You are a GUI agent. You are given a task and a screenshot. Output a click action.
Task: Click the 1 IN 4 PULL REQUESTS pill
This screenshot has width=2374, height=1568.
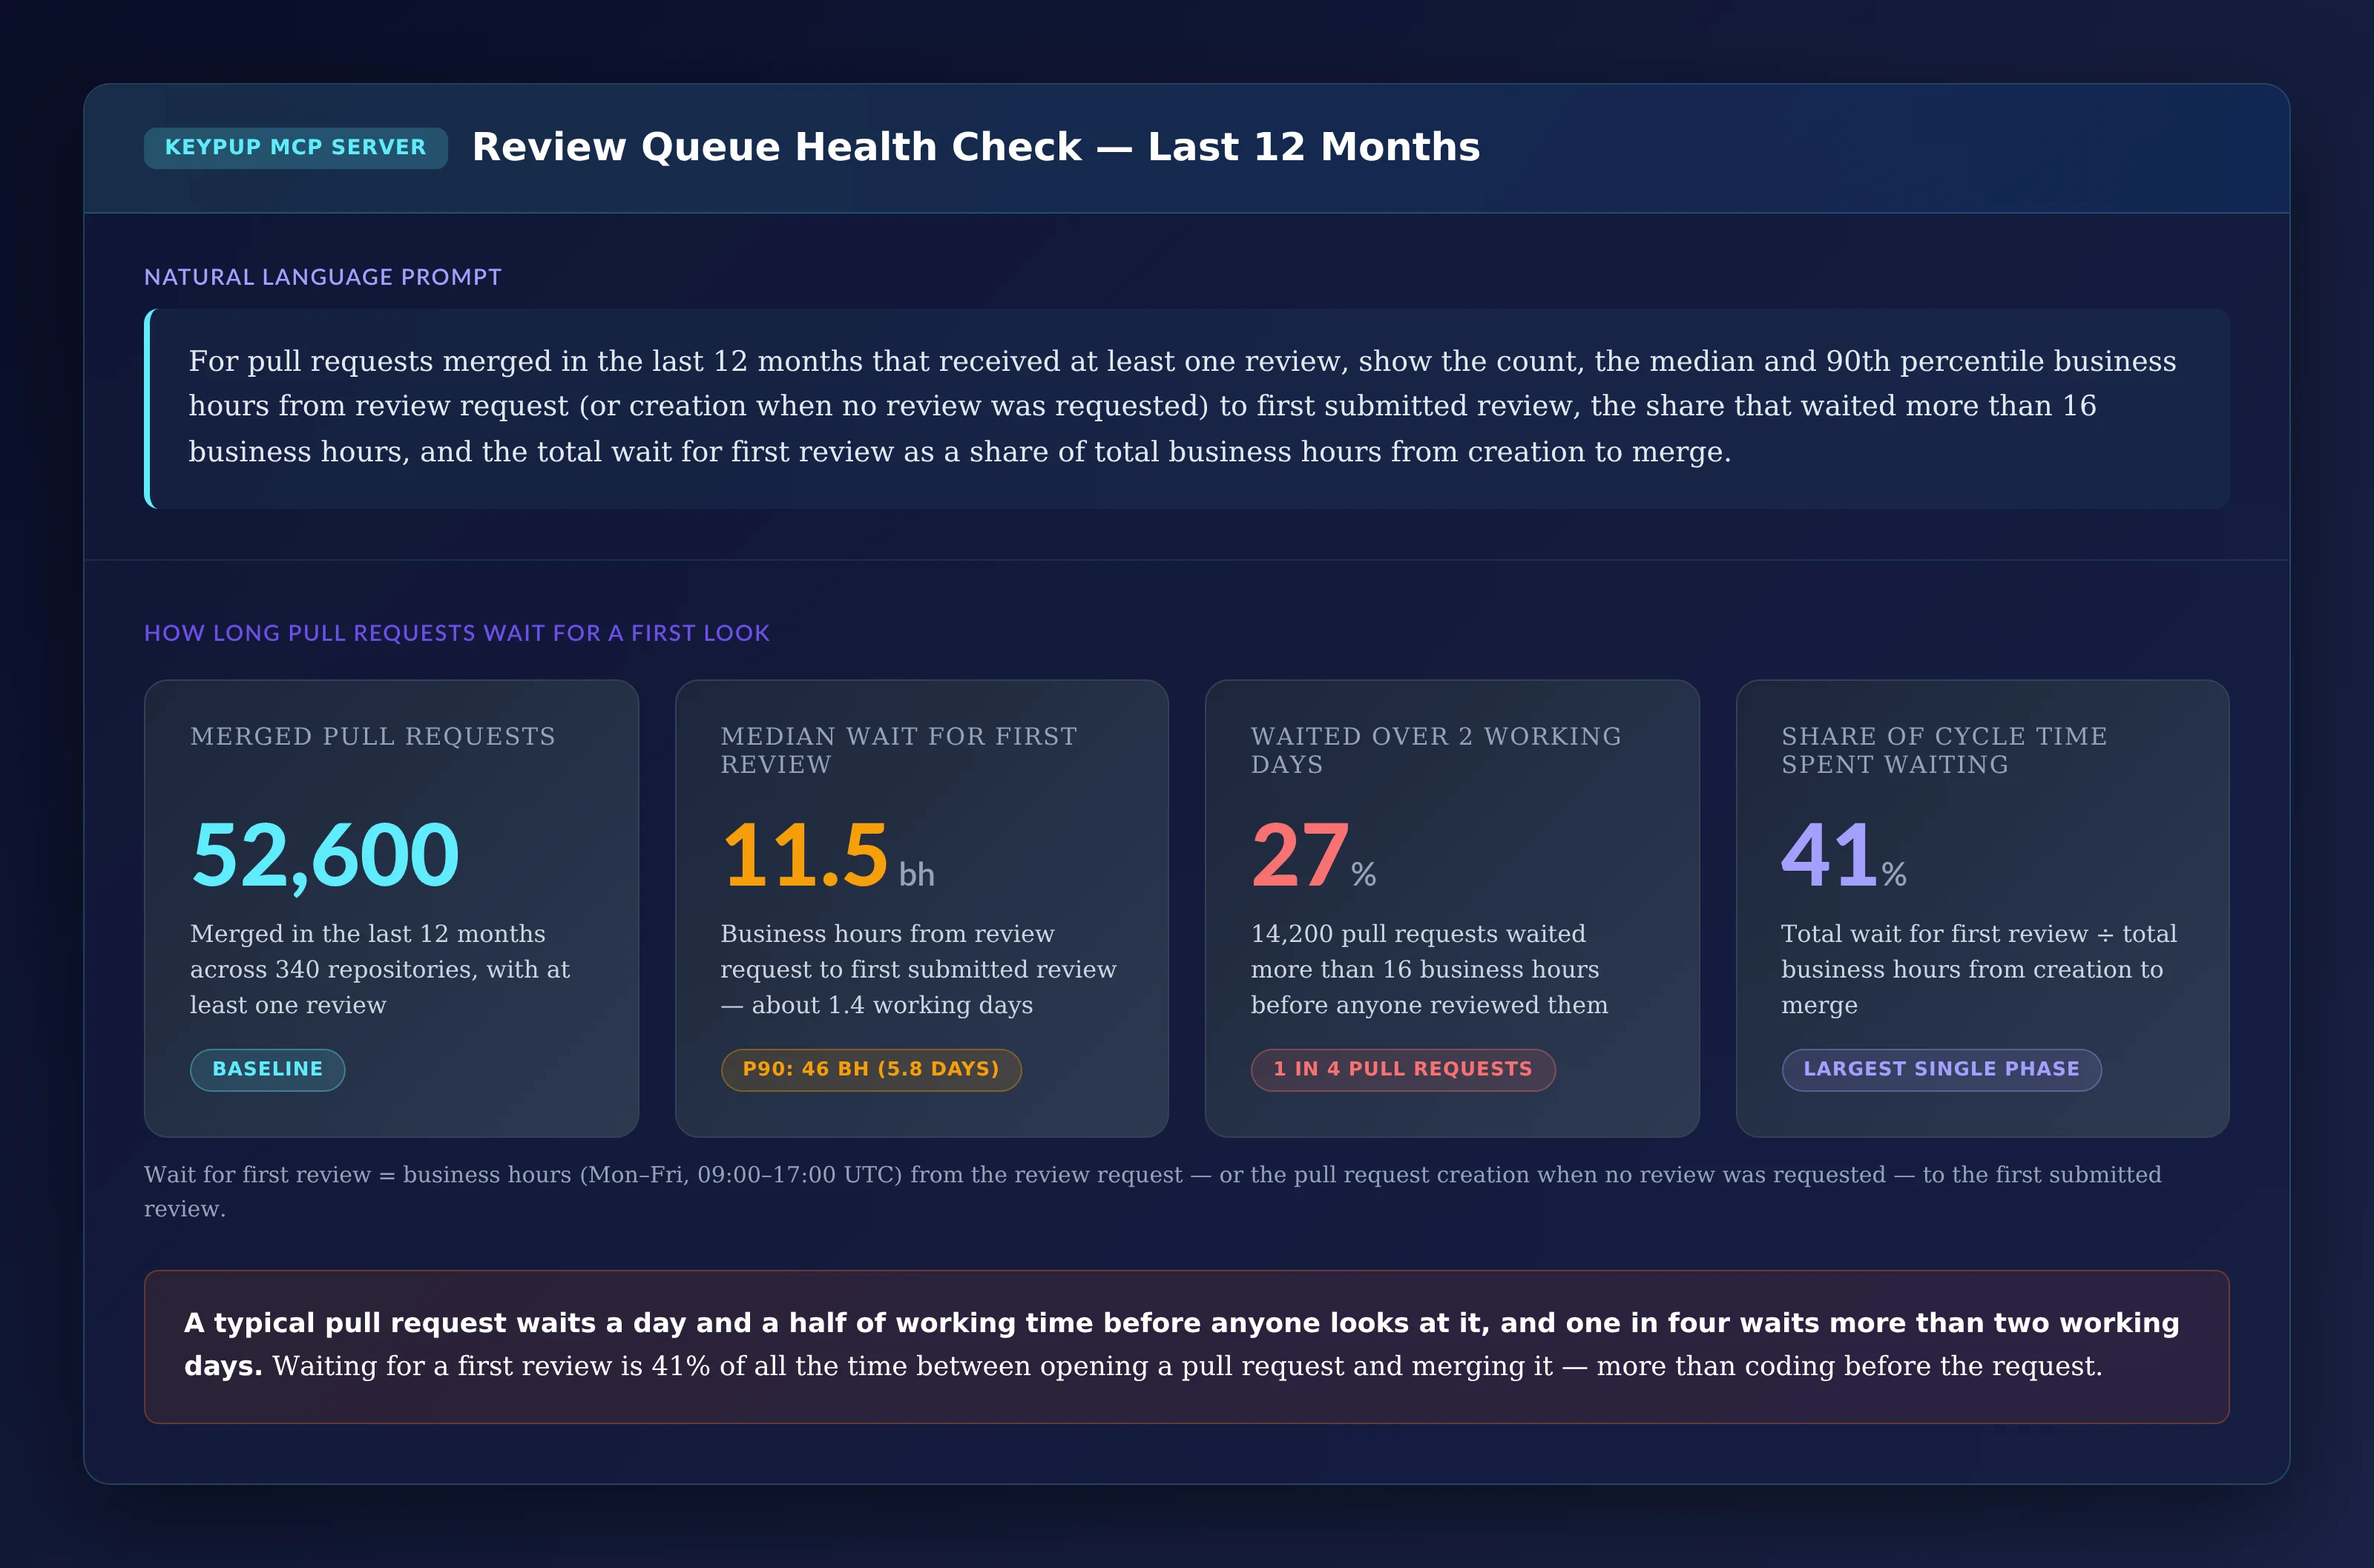tap(1402, 1069)
